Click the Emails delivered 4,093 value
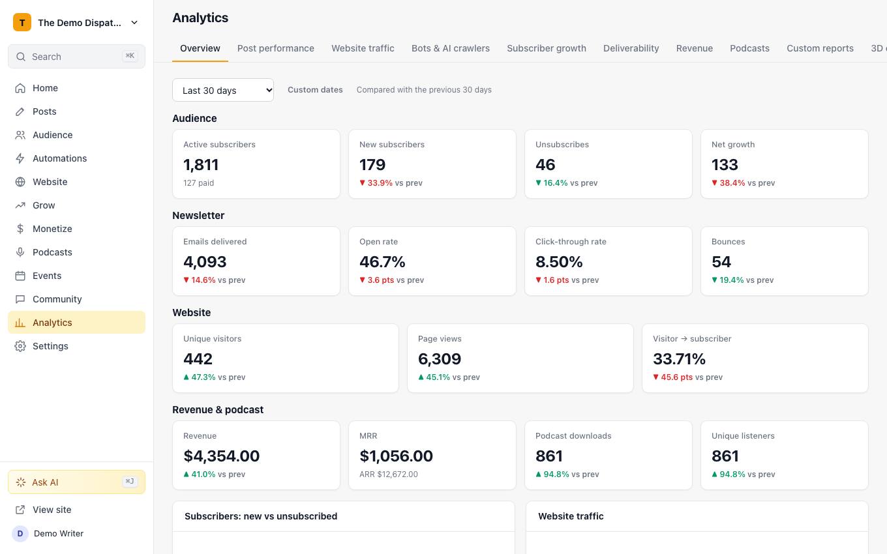 click(x=205, y=262)
